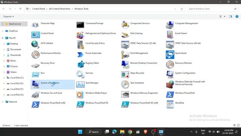Select the Computer Management icon

[170, 25]
